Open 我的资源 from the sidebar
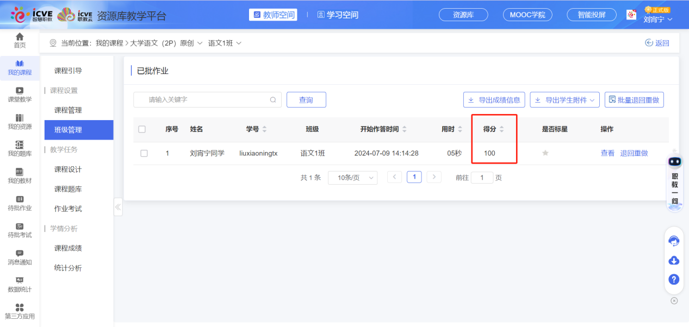The image size is (689, 327). pyautogui.click(x=20, y=121)
